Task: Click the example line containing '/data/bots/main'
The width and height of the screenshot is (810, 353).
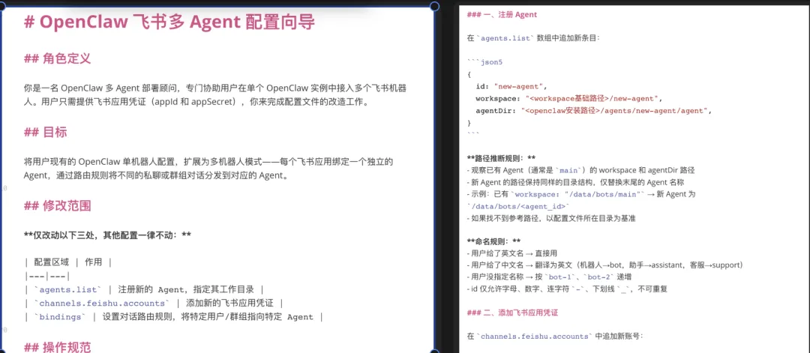Action: [x=581, y=195]
